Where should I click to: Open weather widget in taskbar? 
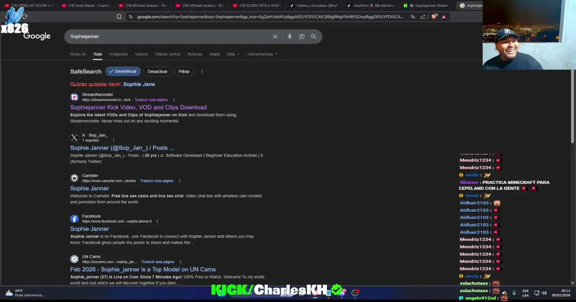24,293
